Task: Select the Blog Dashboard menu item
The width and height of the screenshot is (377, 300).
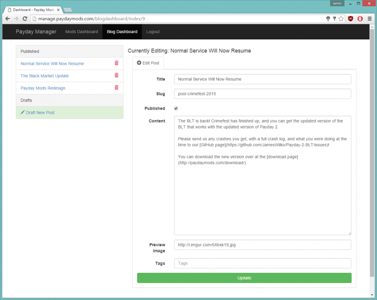Action: (x=122, y=32)
